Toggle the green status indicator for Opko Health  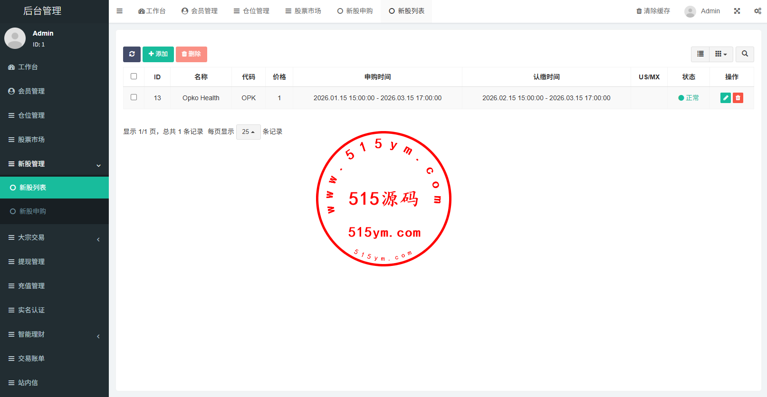click(689, 98)
